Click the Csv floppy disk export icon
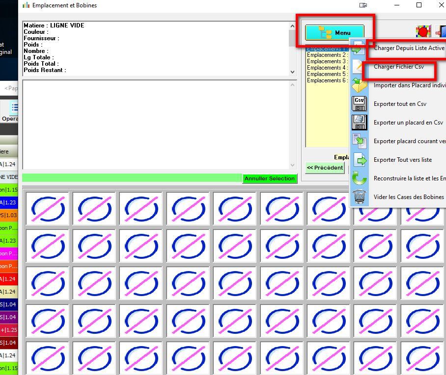Screen dimensions: 446x375 [359, 103]
